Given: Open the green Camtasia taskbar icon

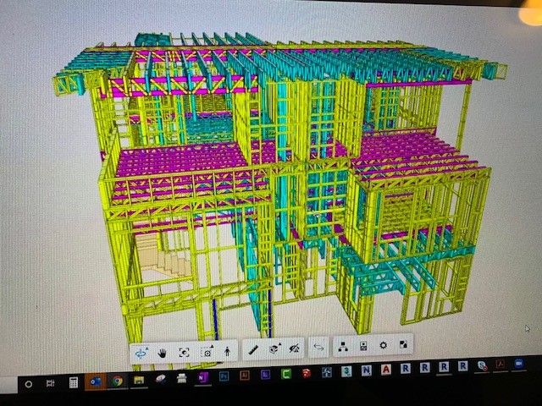Looking at the screenshot, I should 286,374.
